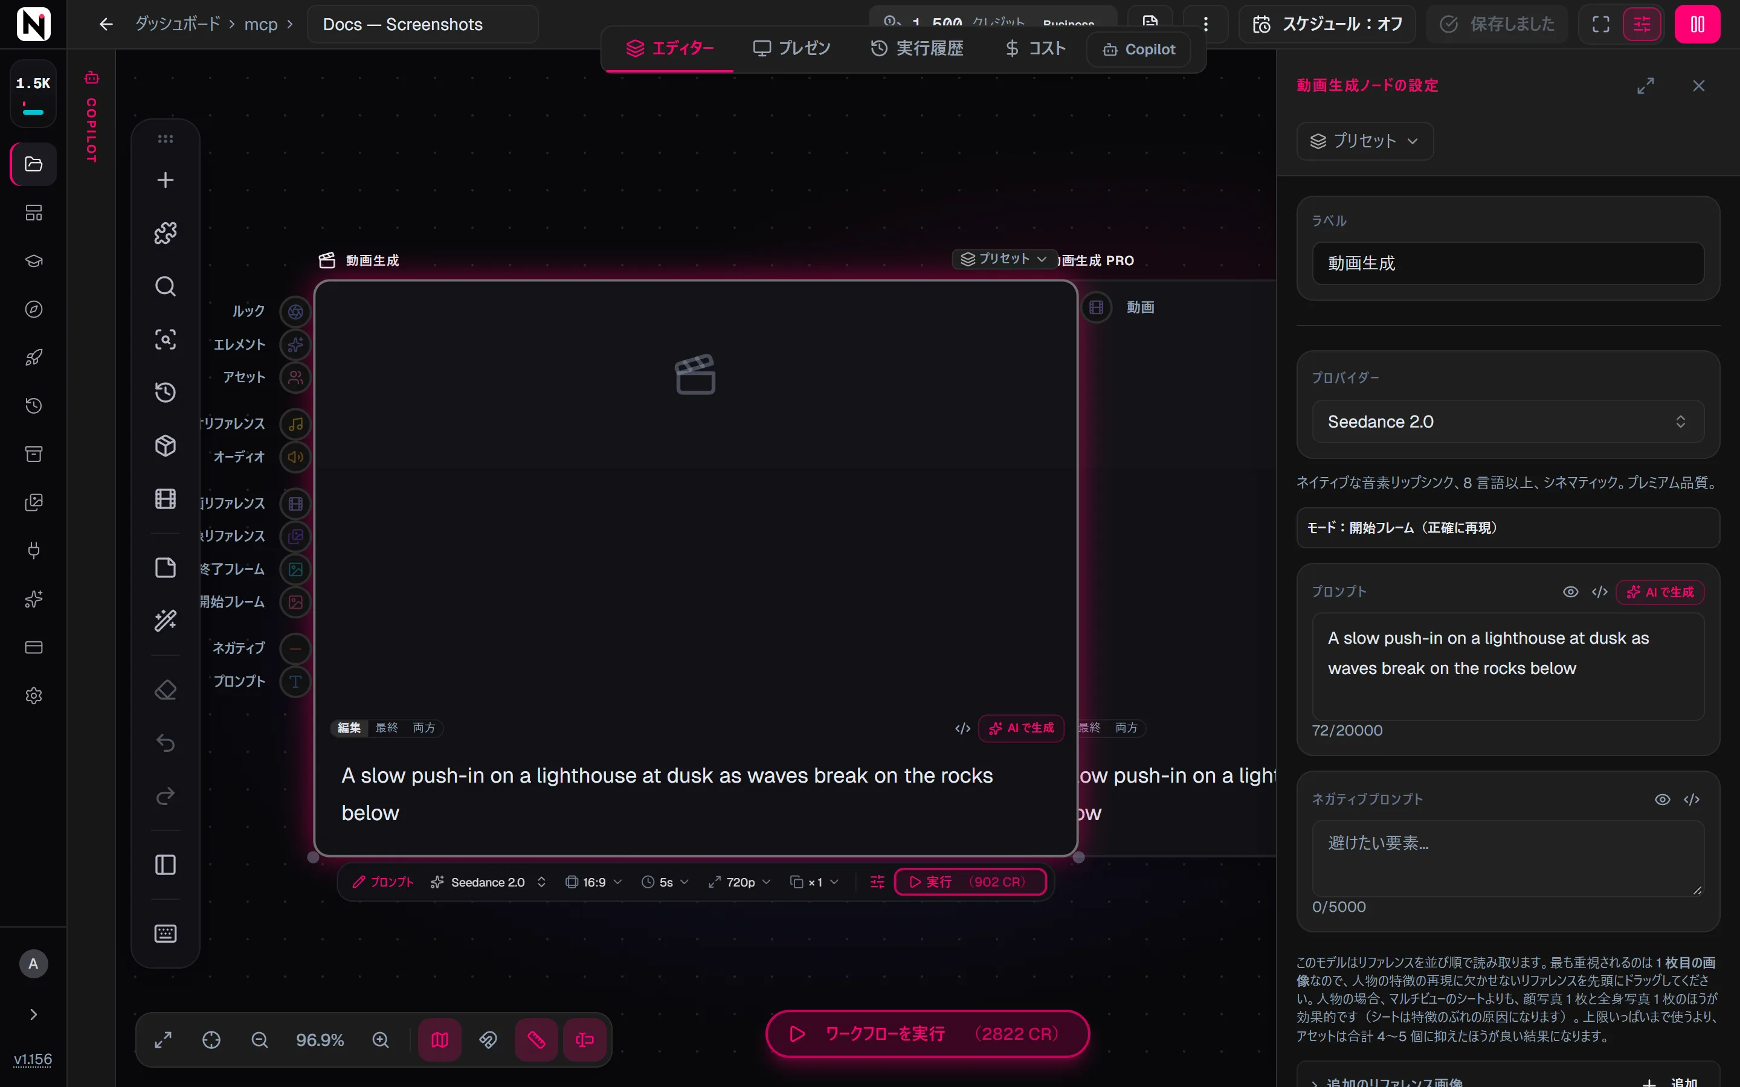
Task: Click the zoom out magnifier
Action: tap(260, 1039)
